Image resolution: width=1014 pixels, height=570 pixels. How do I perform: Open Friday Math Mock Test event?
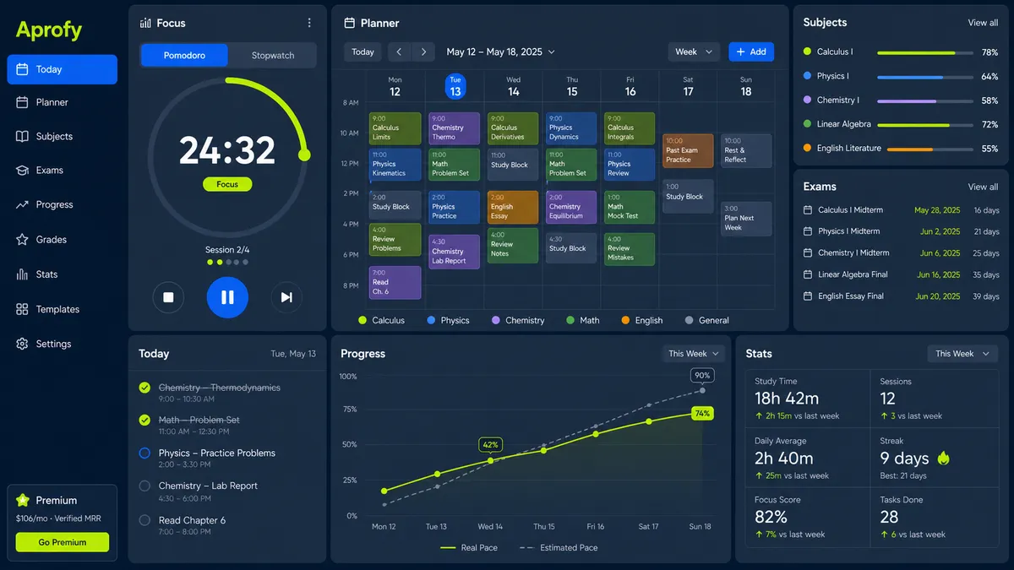pyautogui.click(x=629, y=207)
